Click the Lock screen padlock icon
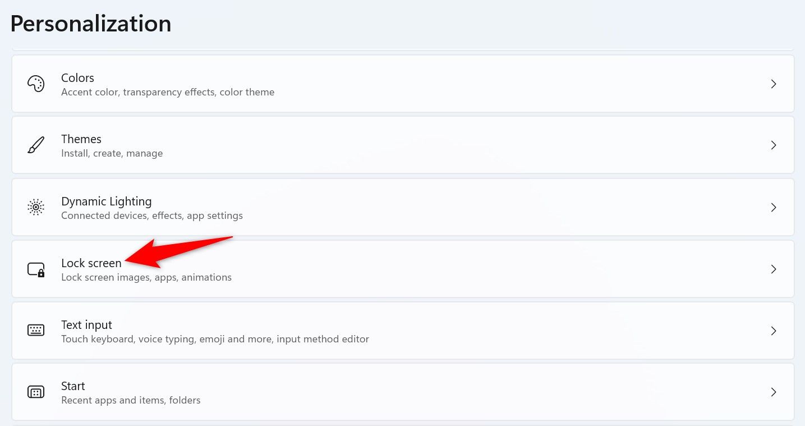This screenshot has width=805, height=426. pyautogui.click(x=36, y=269)
